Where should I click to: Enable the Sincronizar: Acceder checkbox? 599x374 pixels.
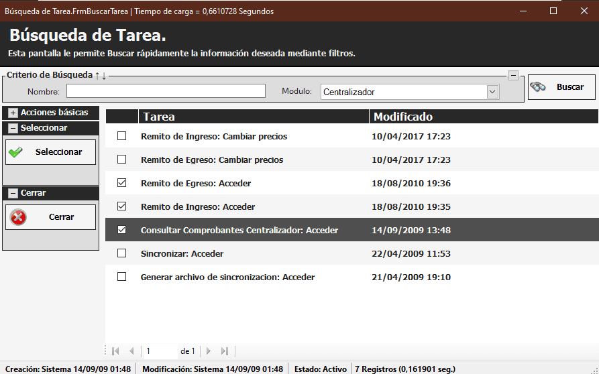click(x=121, y=253)
